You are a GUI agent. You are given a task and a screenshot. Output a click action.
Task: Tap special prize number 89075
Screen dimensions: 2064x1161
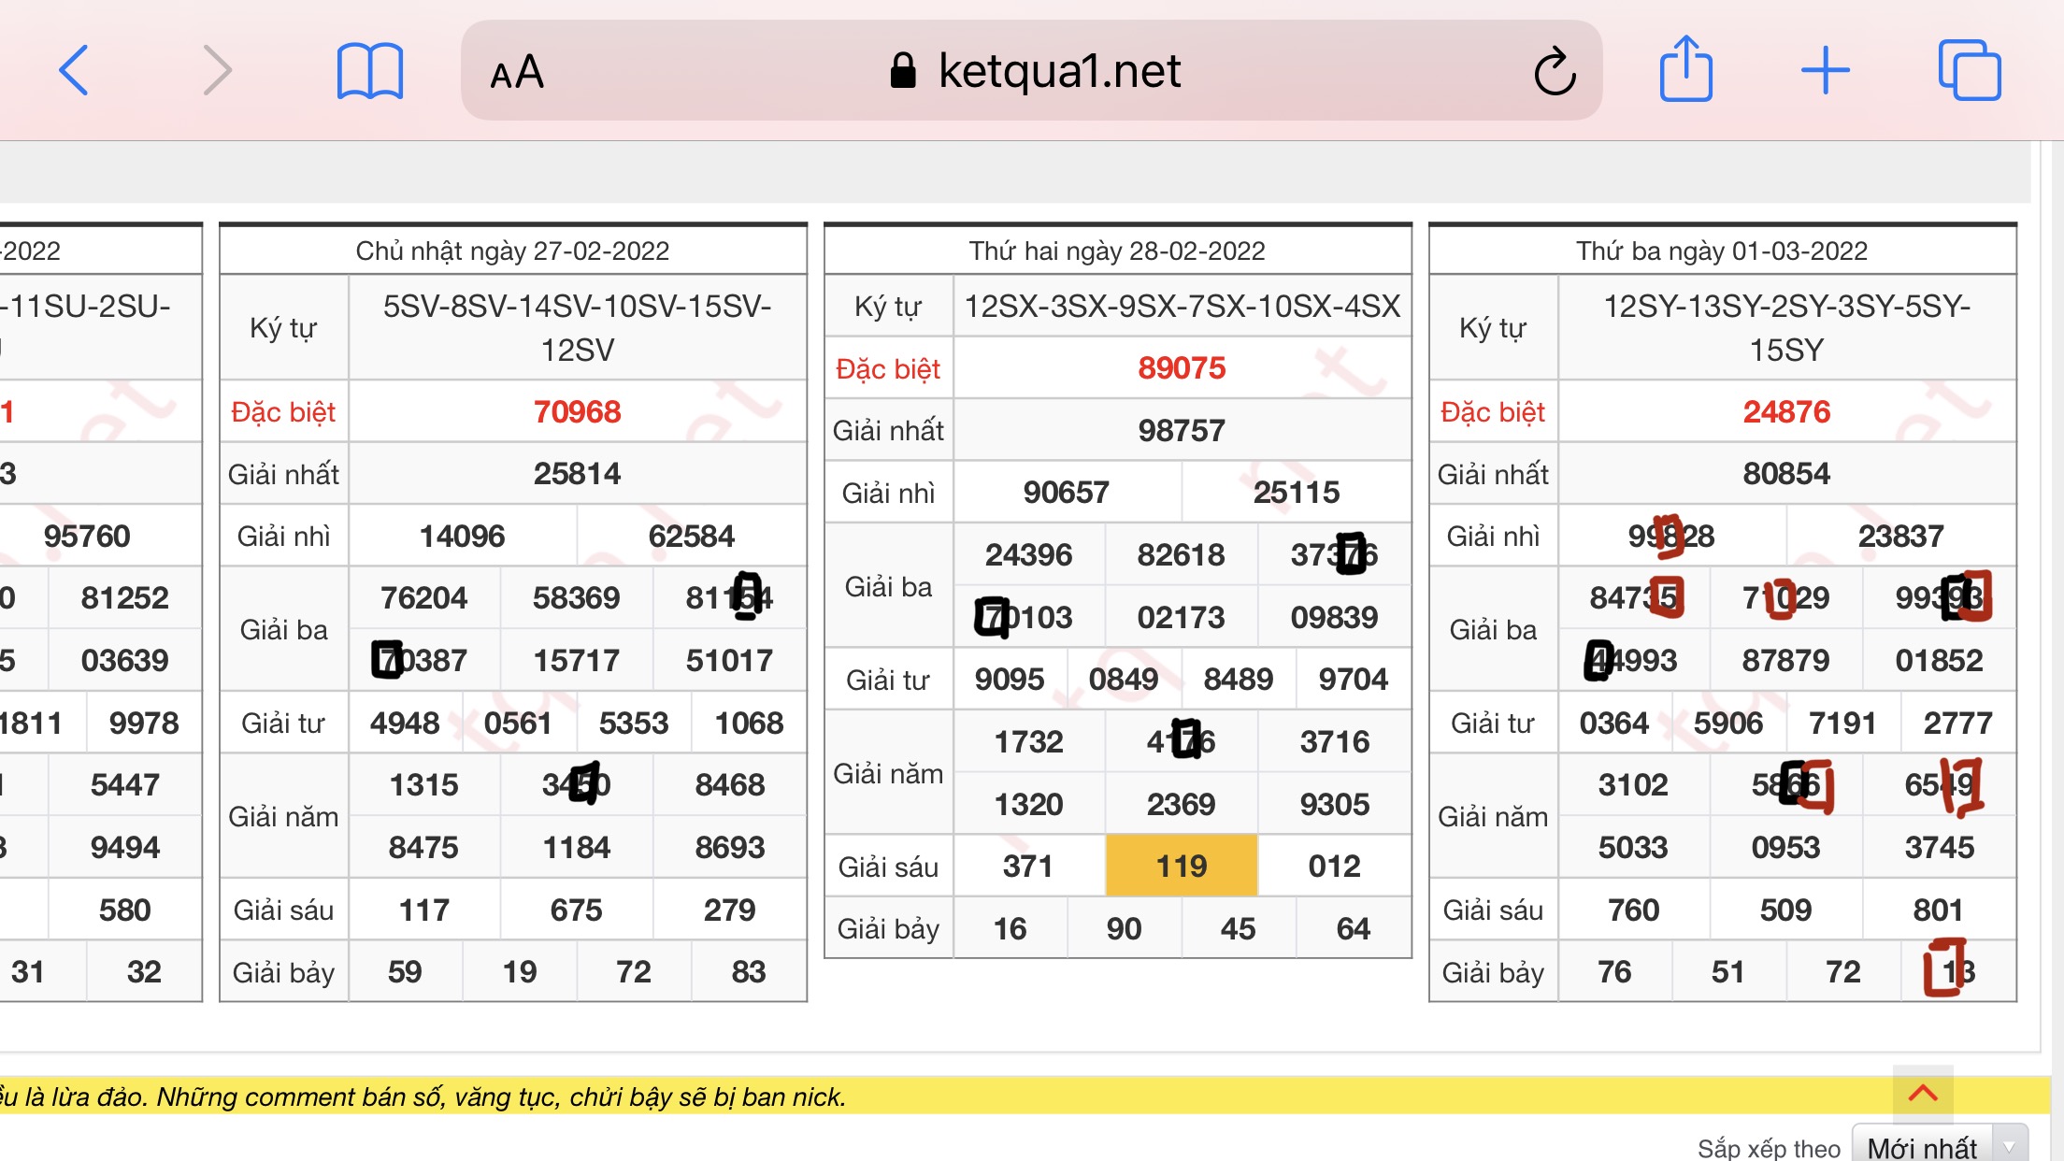click(x=1182, y=367)
